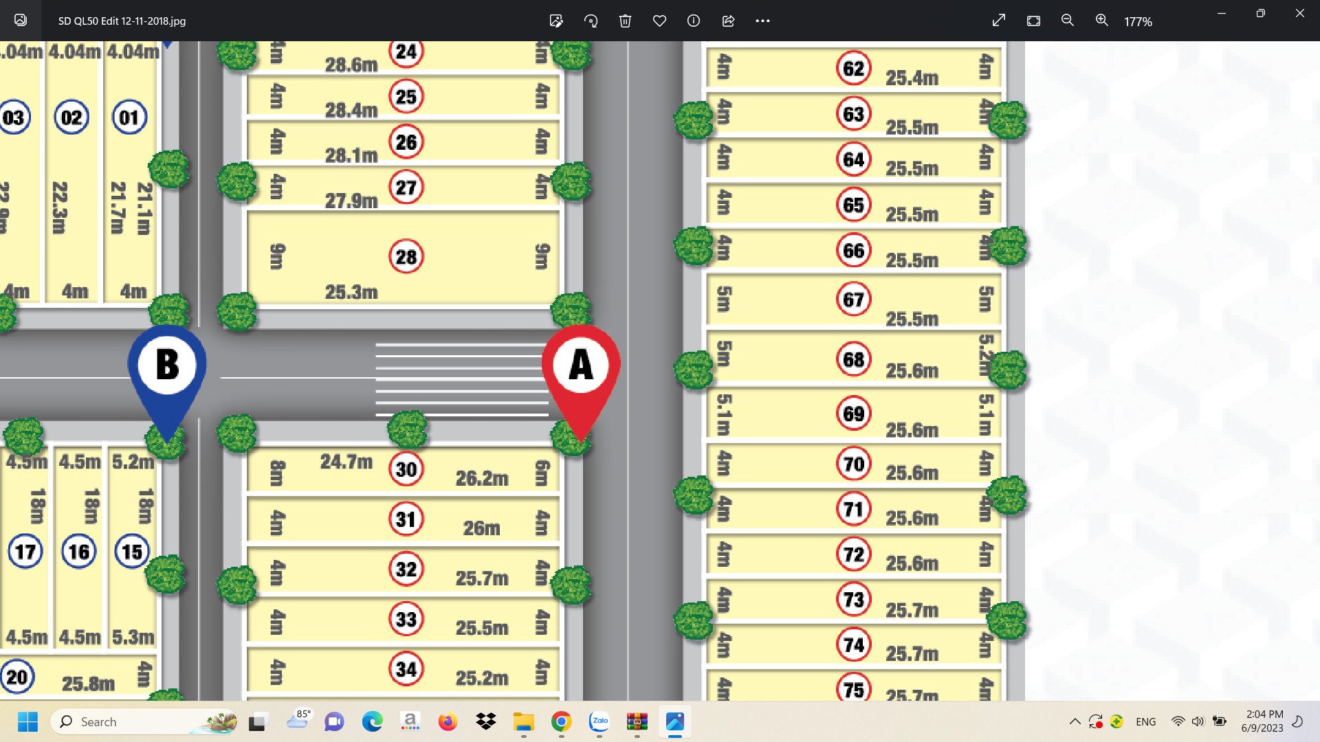
Task: Rotate the image with the rotate icon
Action: pyautogui.click(x=591, y=21)
